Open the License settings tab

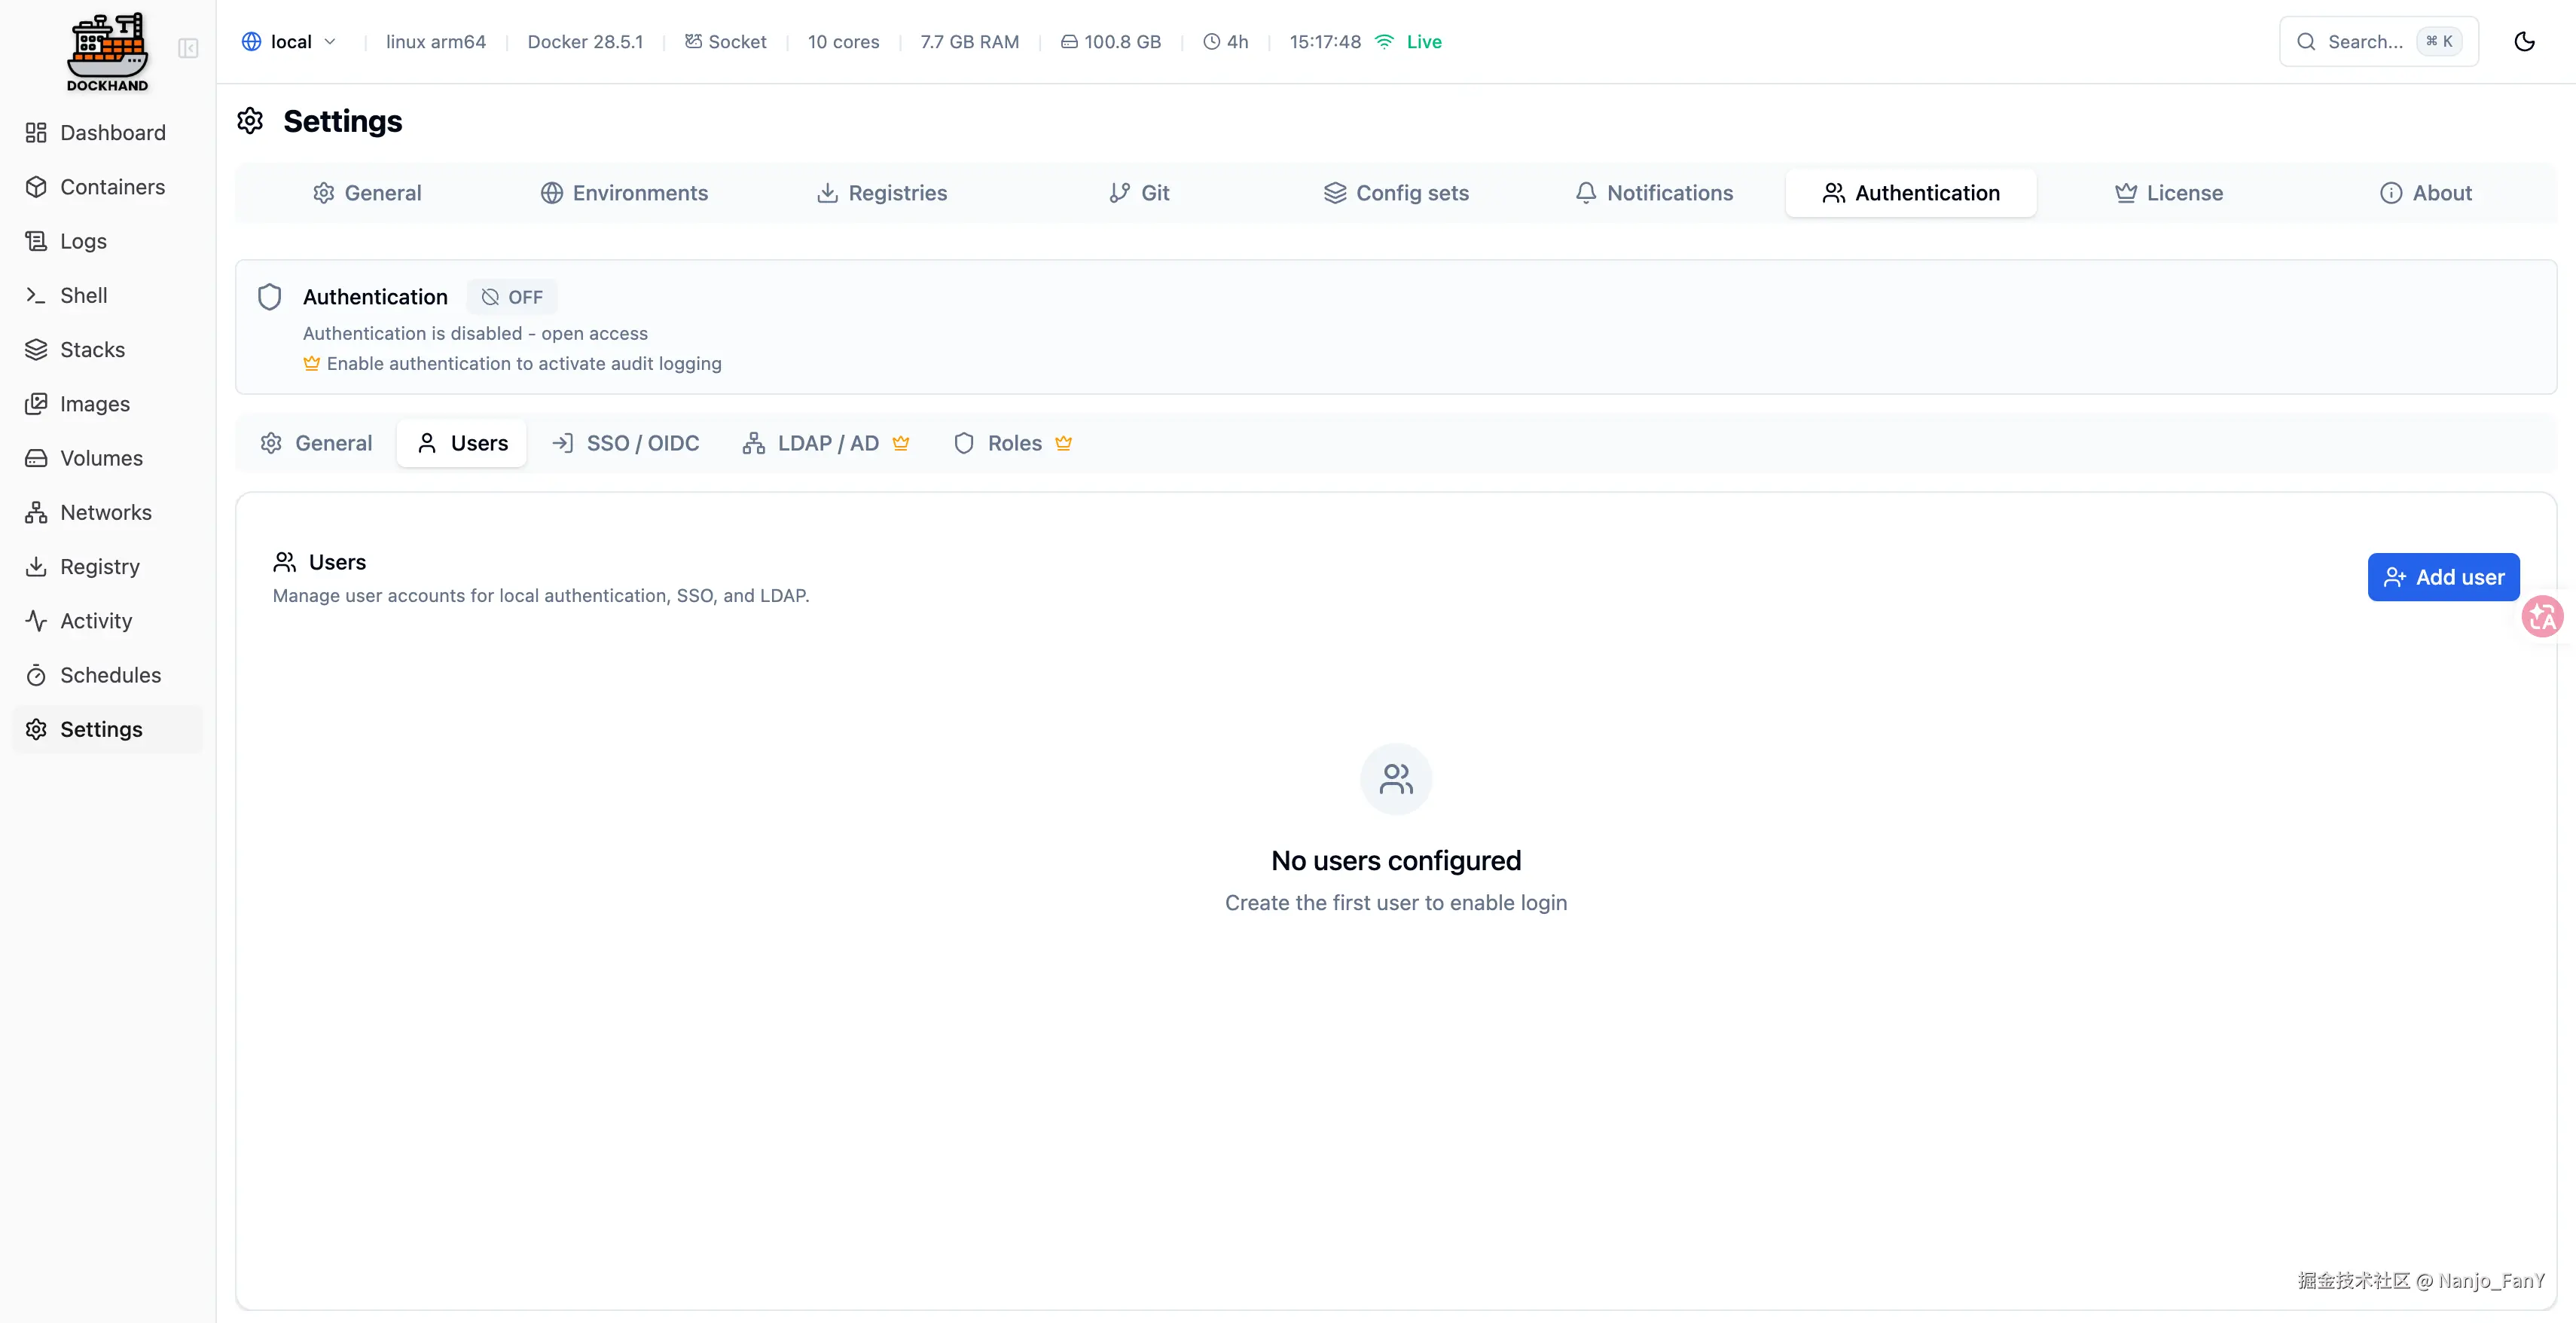[x=2169, y=193]
